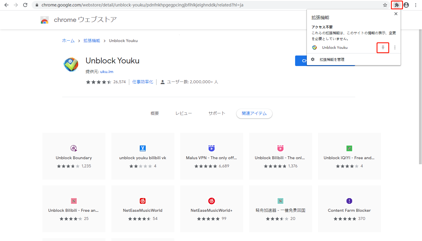Screen dimensions: 422x241
Task: Click the Malus VPN rating count 6,689
Action: (x=224, y=166)
